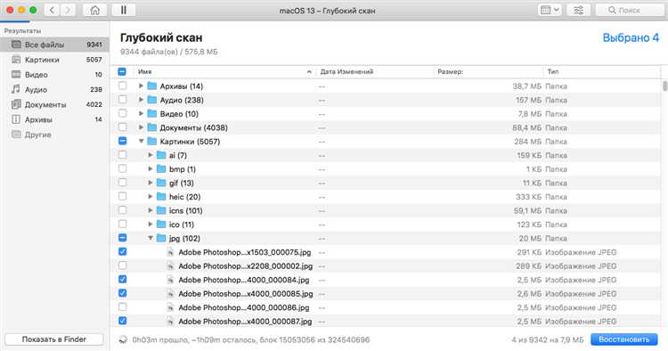
Task: Click the Картинки folder icon in list
Action: pos(151,142)
